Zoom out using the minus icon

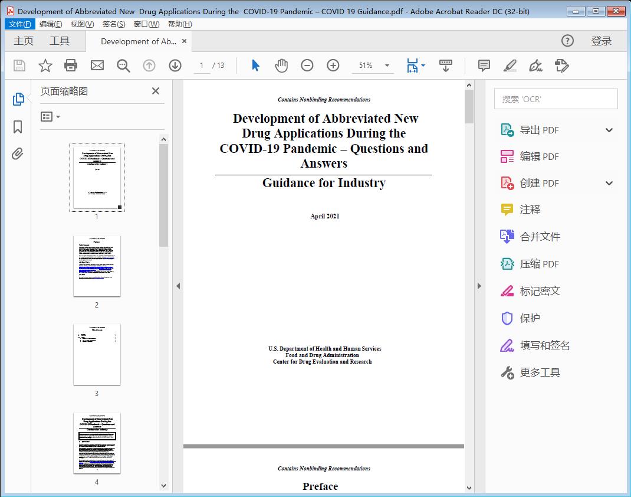coord(307,66)
